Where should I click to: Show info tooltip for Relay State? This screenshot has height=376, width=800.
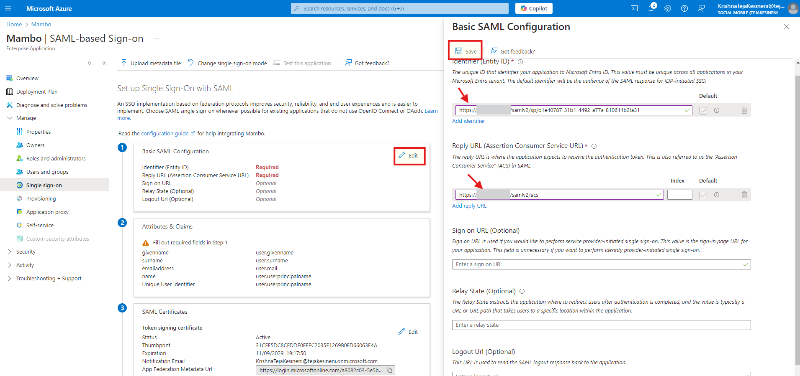(522, 291)
